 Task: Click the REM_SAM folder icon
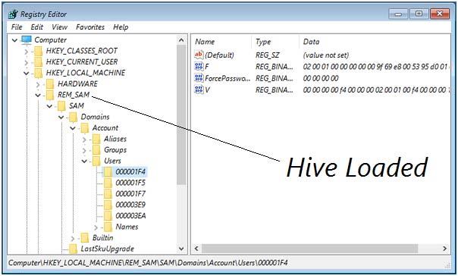pyautogui.click(x=50, y=95)
